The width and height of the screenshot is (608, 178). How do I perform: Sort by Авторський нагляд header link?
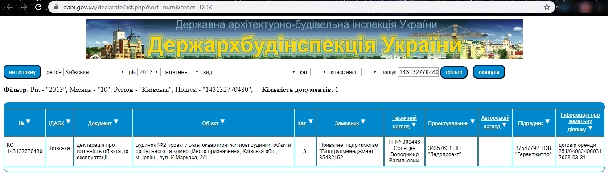click(495, 122)
